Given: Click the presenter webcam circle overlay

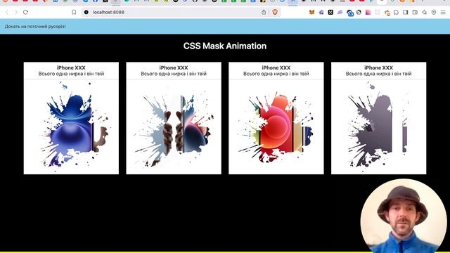Looking at the screenshot, I should point(404,216).
